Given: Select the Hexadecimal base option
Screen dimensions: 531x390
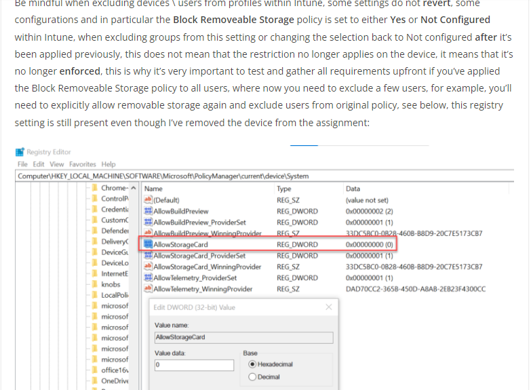Looking at the screenshot, I should pos(271,364).
